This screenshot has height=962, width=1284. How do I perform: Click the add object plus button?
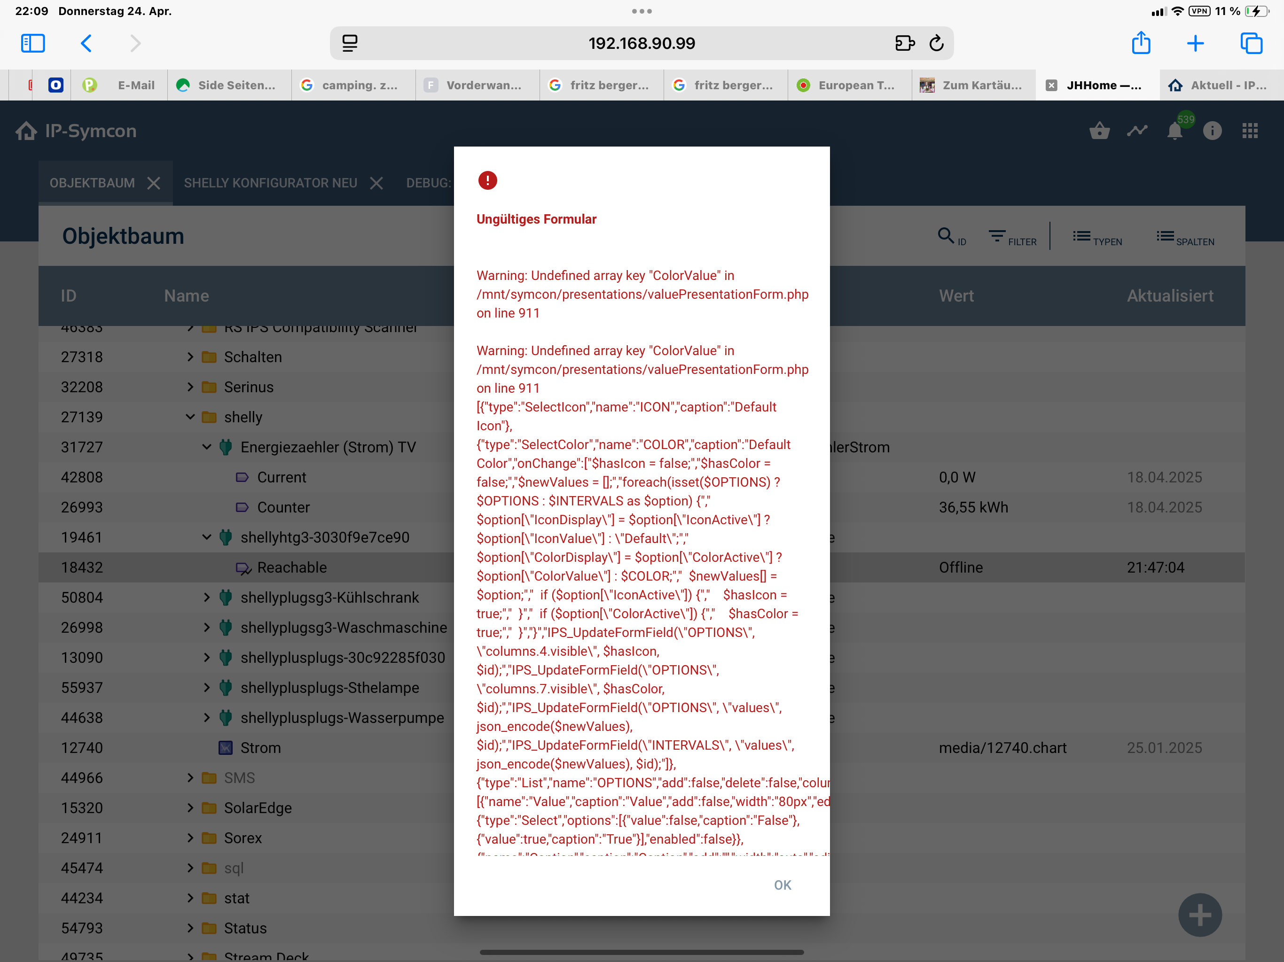click(x=1199, y=915)
